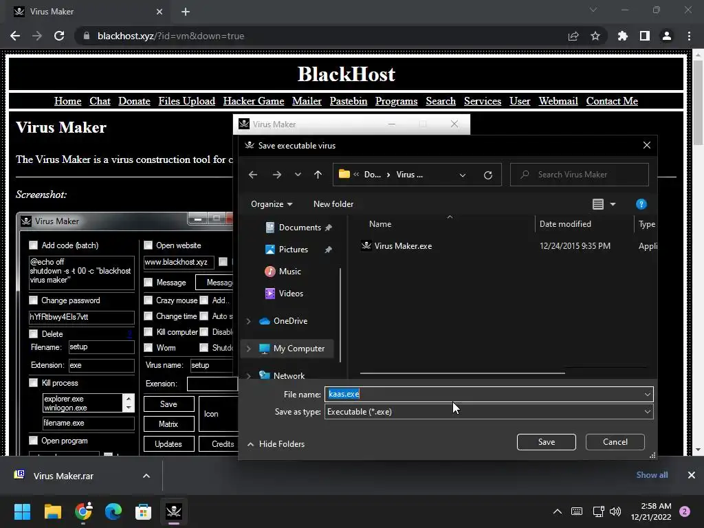
Task: Open the Contact Me link
Action: pyautogui.click(x=612, y=101)
